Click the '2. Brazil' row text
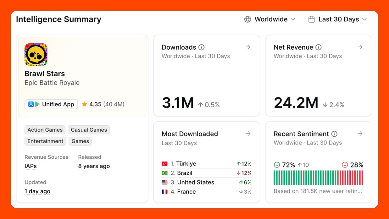Image resolution: width=389 pixels, height=219 pixels. click(x=182, y=173)
